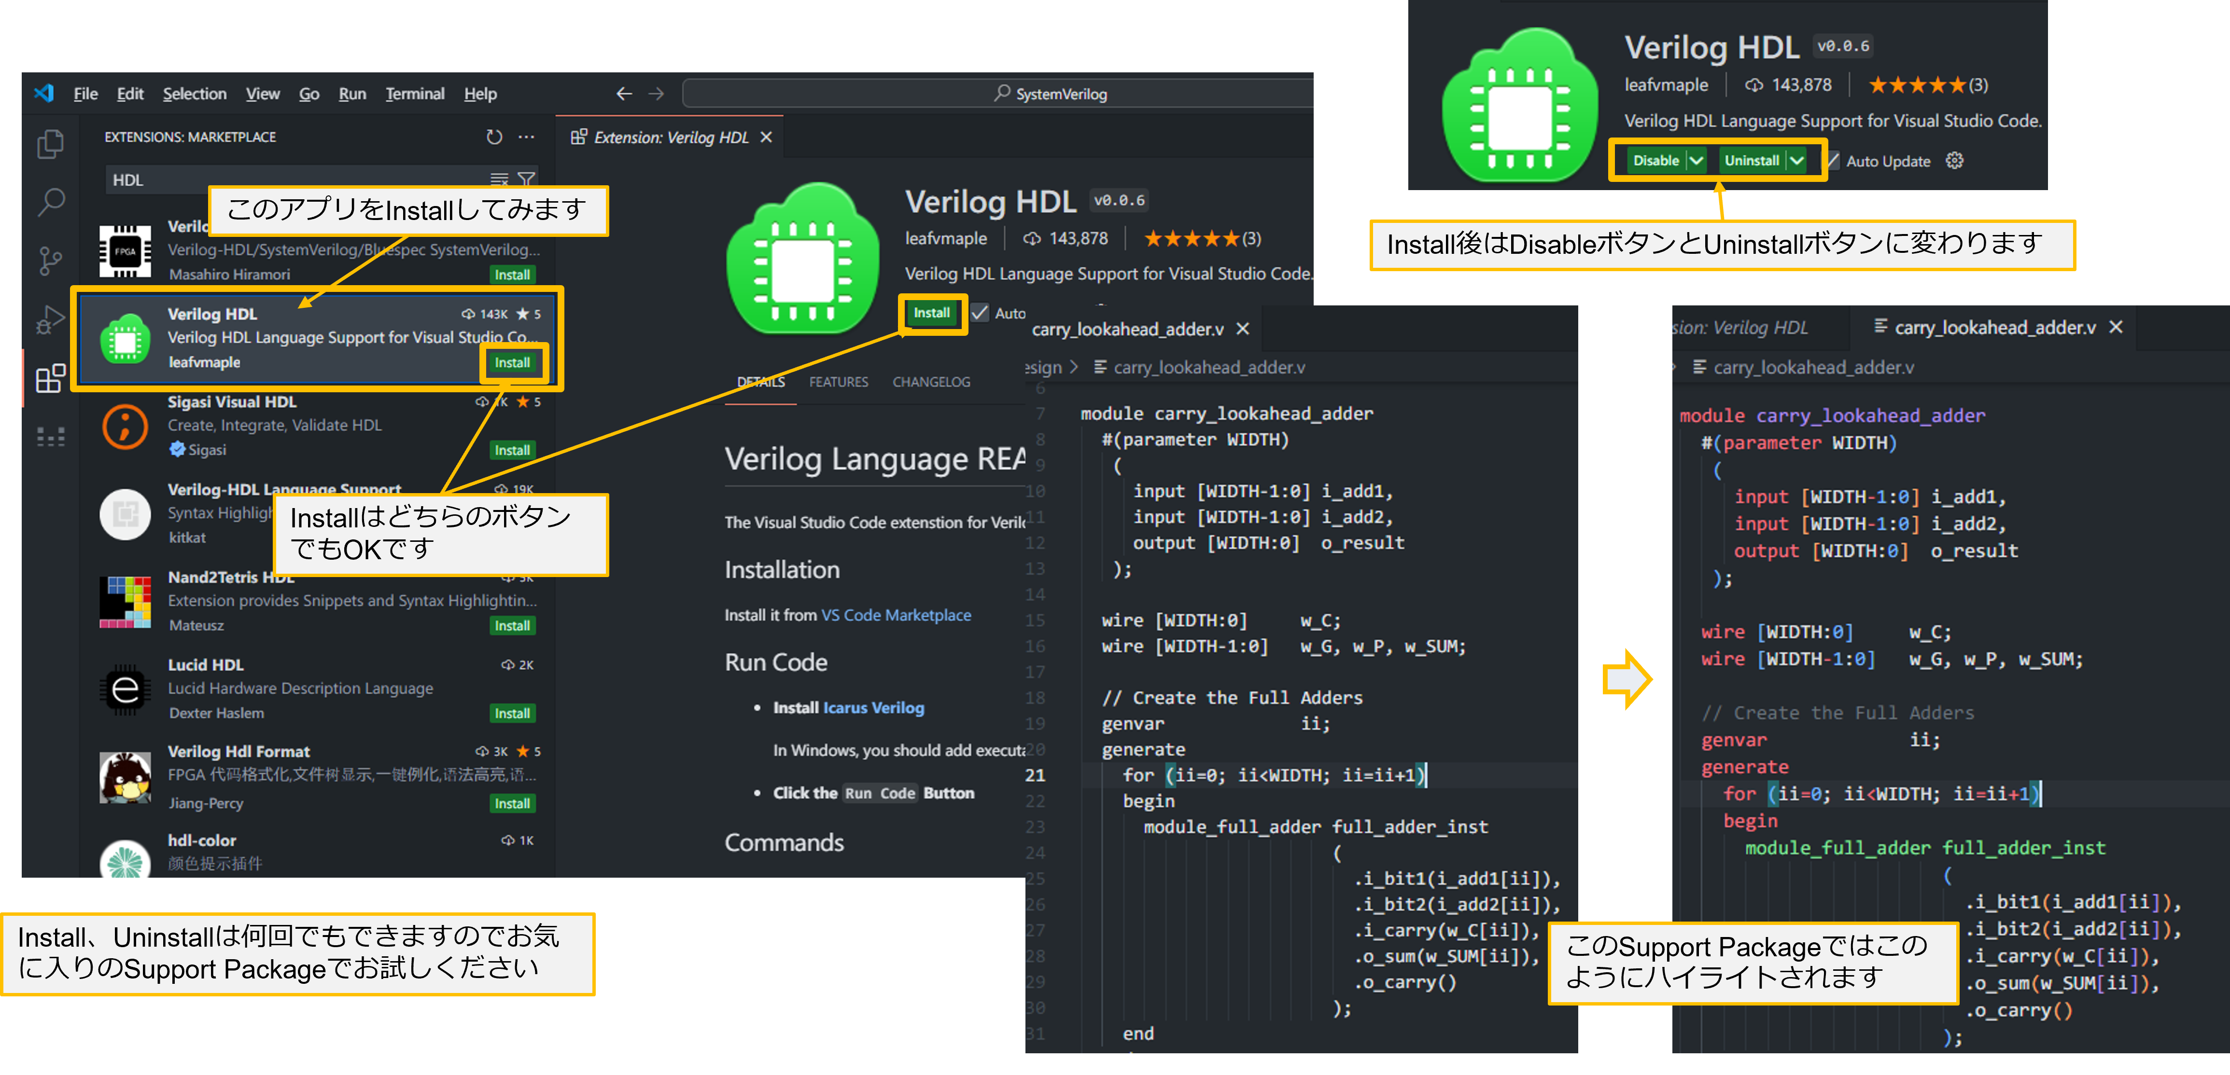
Task: Select the hdl-color extension row
Action: pyautogui.click(x=317, y=853)
